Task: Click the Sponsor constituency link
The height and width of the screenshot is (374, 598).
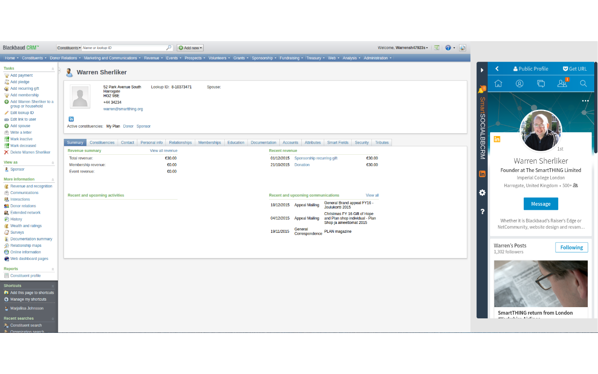Action: 143,126
